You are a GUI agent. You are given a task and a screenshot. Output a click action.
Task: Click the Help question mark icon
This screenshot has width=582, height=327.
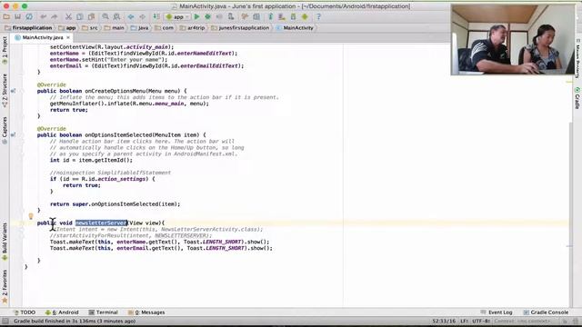[318, 16]
